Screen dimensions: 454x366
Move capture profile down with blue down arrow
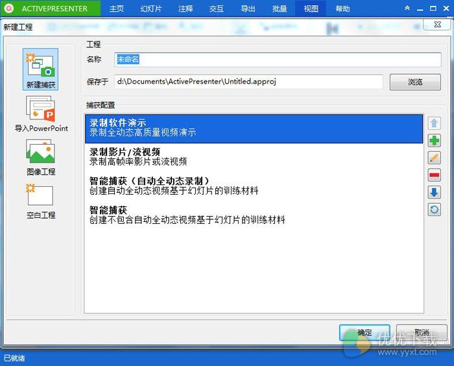point(434,193)
